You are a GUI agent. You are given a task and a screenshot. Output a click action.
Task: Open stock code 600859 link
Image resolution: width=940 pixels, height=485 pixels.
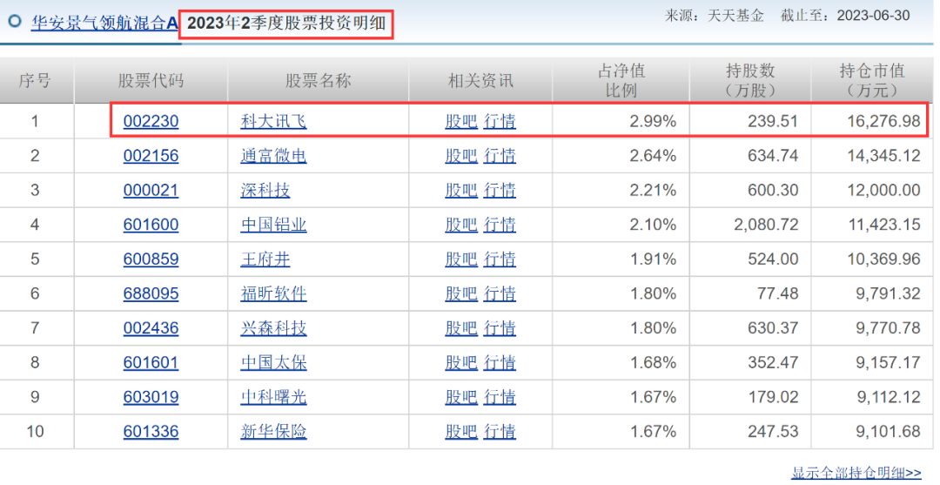point(151,259)
